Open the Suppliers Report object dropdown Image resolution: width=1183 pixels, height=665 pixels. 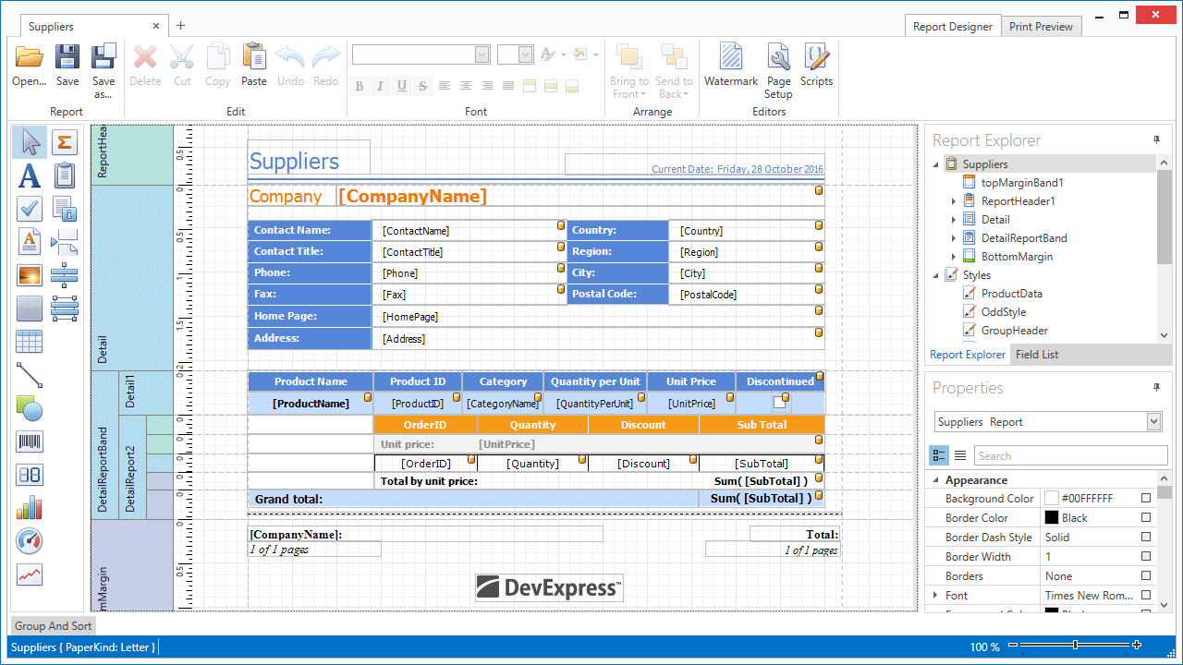[1153, 422]
